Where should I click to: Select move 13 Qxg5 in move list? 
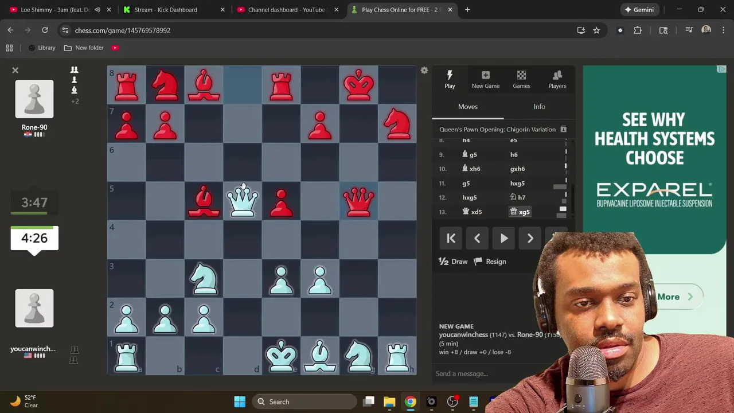tap(520, 212)
